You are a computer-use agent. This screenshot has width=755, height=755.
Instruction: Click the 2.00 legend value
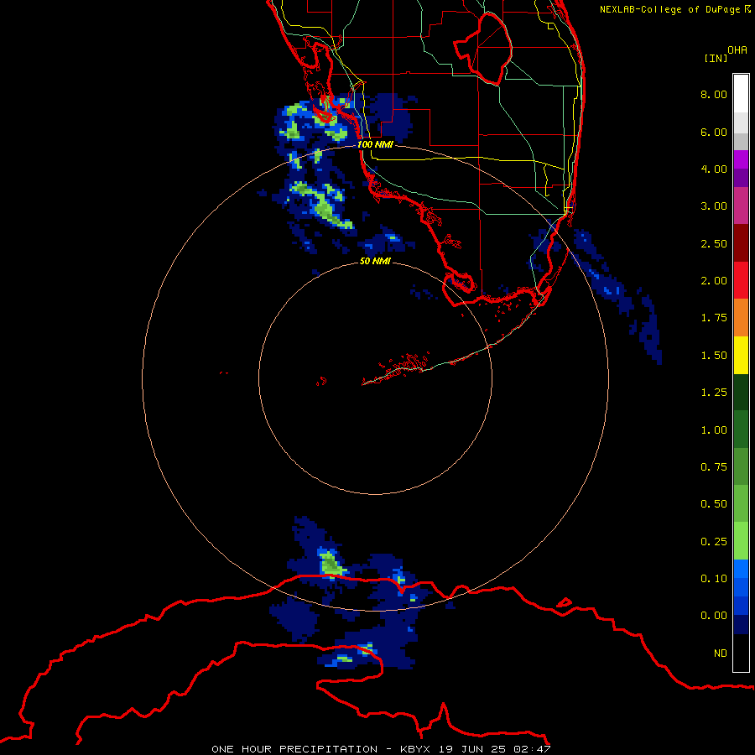[x=714, y=281]
